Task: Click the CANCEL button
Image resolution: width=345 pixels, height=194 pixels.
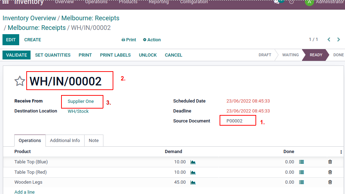Action: tap(174, 55)
